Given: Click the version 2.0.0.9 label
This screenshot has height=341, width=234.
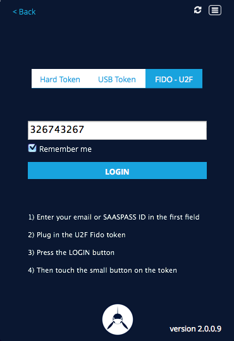Looking at the screenshot, I should pos(195,328).
